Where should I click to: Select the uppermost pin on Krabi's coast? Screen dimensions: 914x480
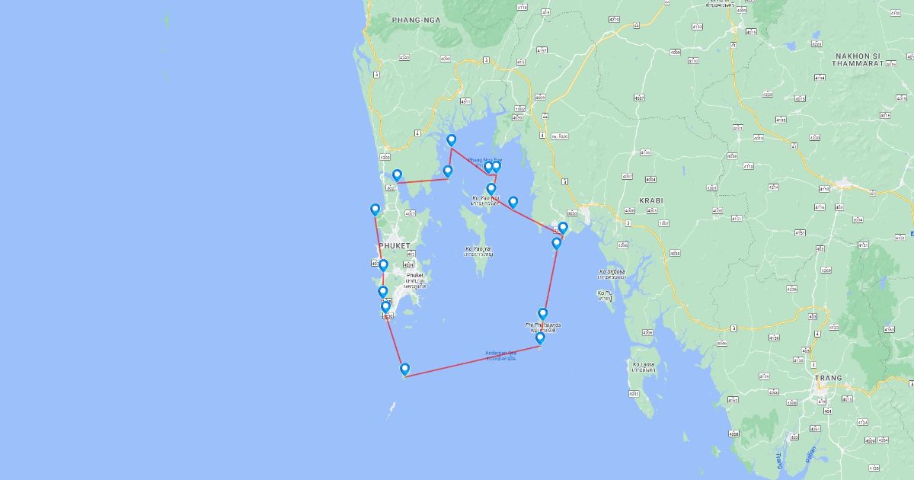(x=563, y=228)
